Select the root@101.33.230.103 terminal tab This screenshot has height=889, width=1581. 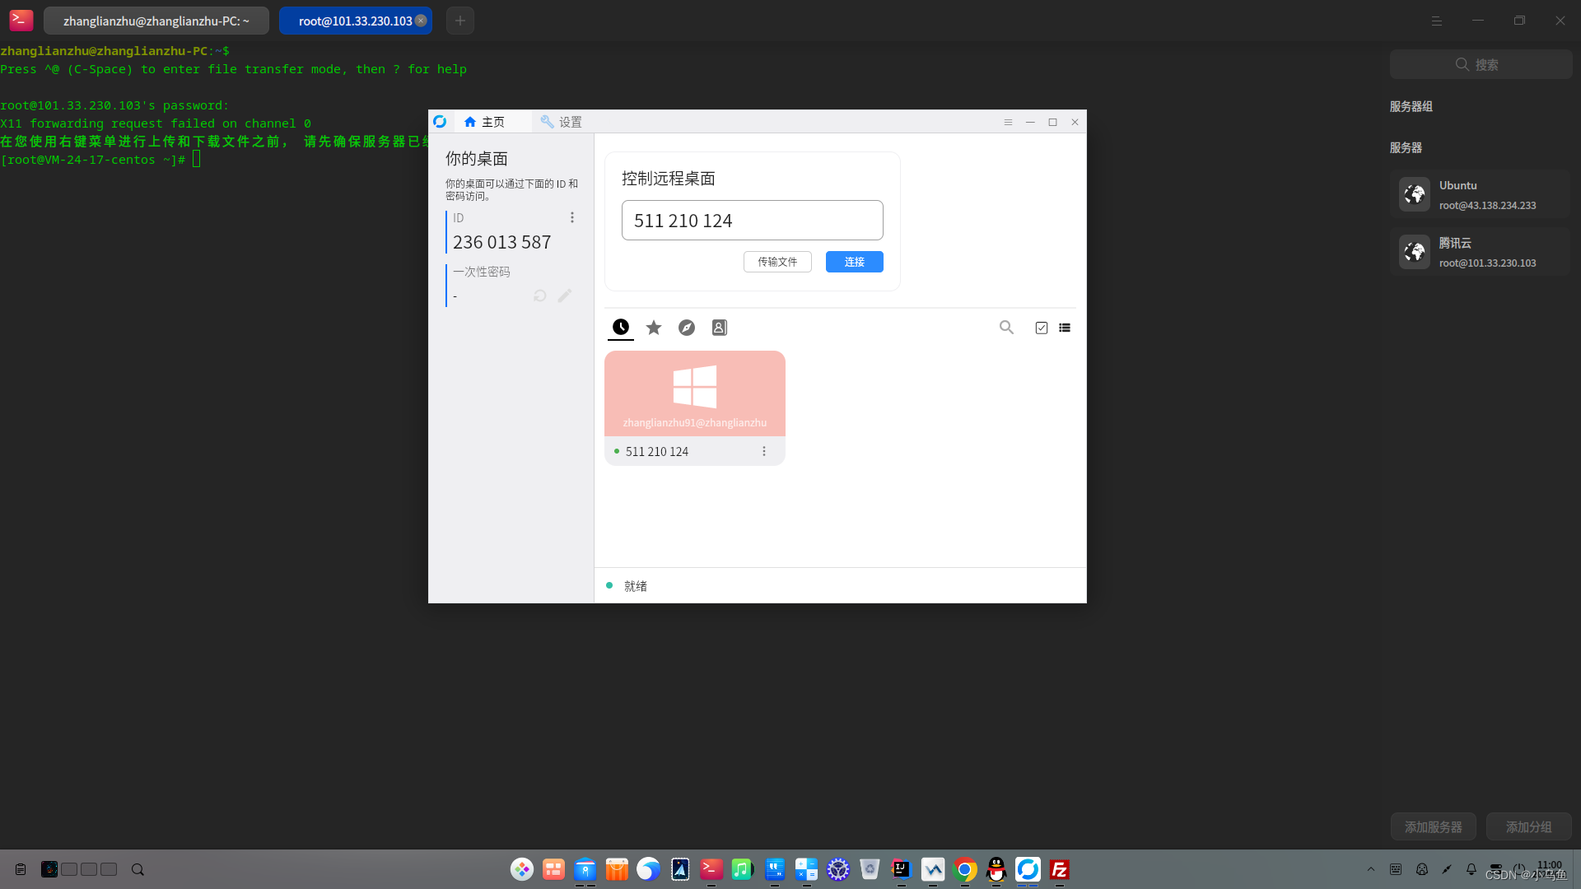[355, 21]
